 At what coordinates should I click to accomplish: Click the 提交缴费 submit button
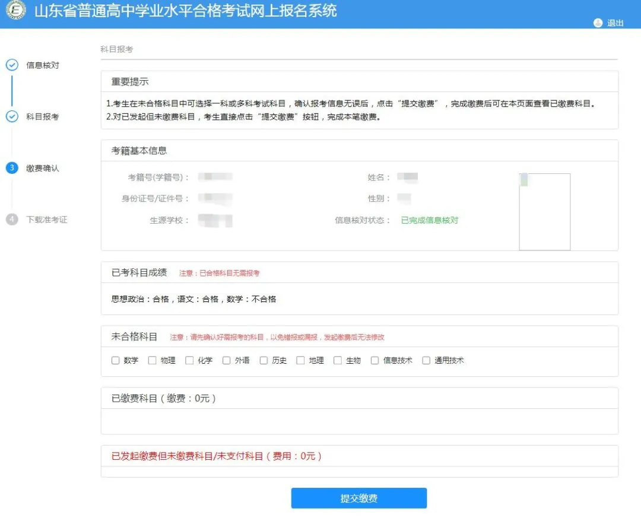[x=359, y=498]
